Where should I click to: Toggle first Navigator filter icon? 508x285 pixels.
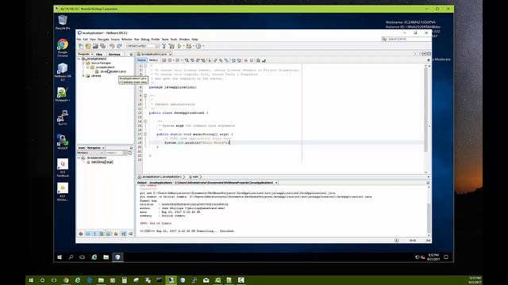81,234
